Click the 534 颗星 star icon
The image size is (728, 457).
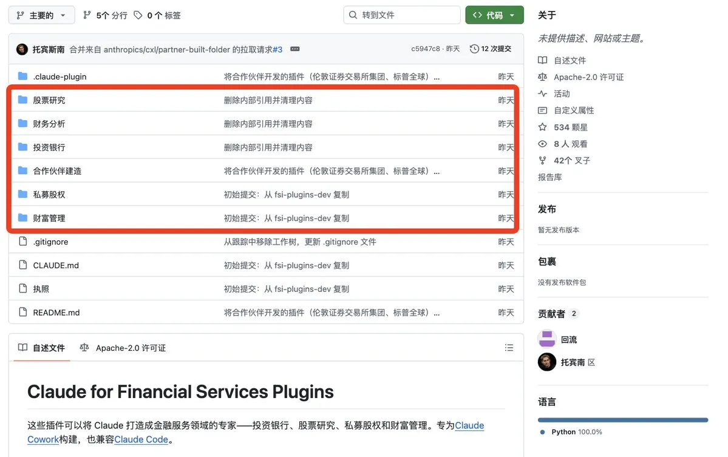(543, 127)
